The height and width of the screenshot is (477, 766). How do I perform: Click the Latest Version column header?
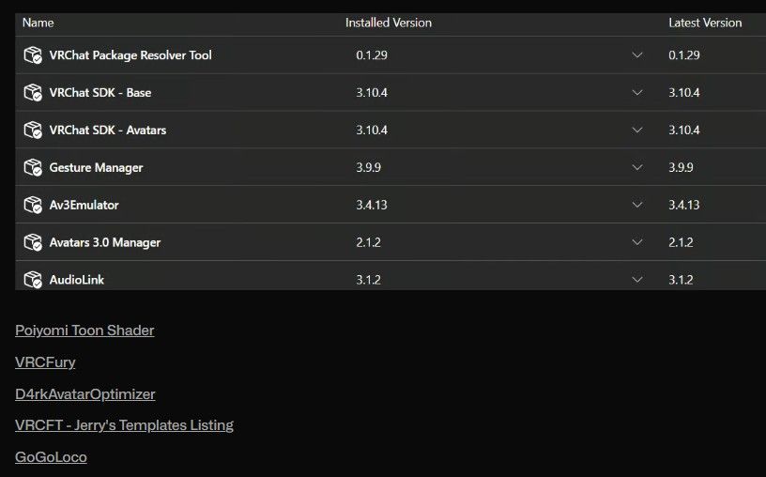705,23
